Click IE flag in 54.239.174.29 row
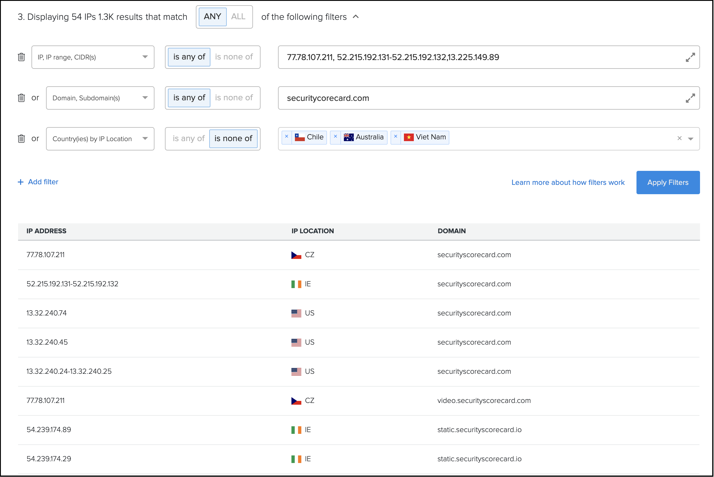714x477 pixels. pyautogui.click(x=296, y=459)
